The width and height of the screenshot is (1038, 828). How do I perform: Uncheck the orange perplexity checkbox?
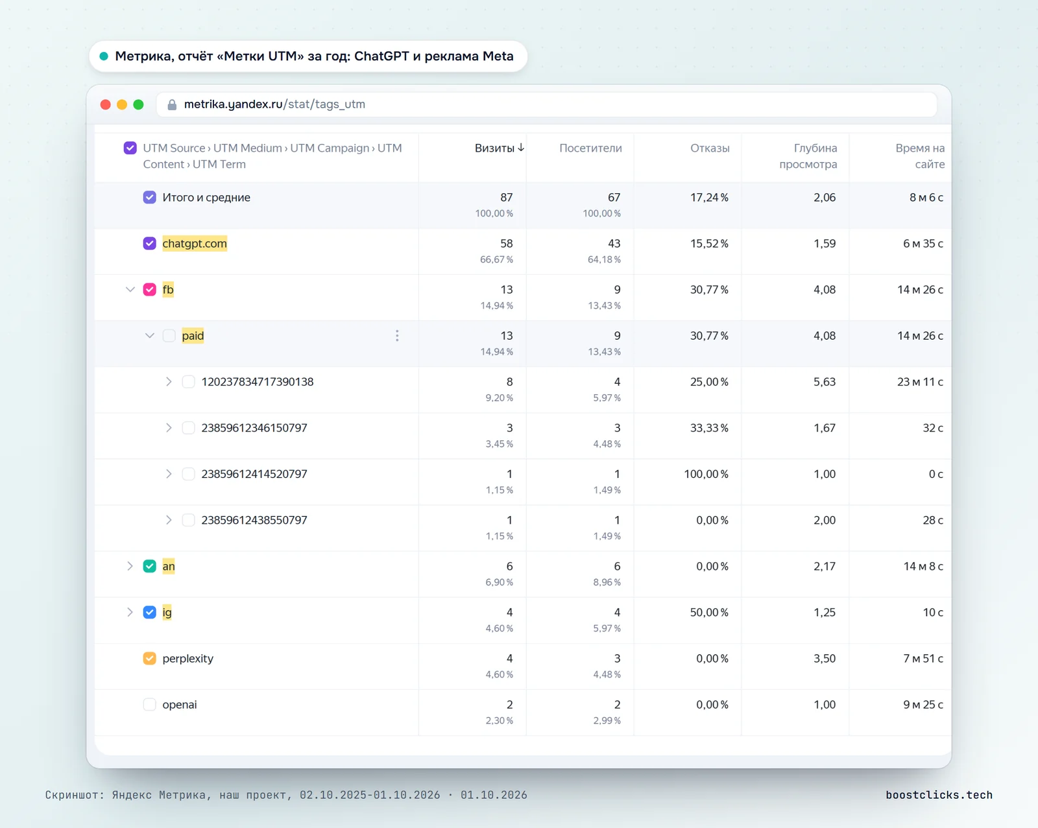coord(149,658)
